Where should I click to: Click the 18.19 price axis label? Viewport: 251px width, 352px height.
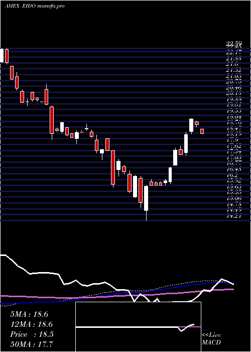[x=234, y=134]
